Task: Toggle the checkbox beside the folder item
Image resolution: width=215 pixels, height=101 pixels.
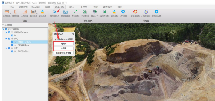Action: pos(12,36)
